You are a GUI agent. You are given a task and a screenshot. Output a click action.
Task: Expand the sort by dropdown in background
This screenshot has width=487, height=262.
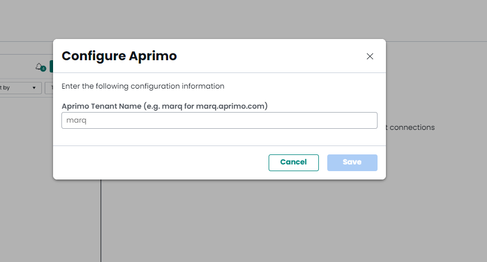(x=20, y=88)
